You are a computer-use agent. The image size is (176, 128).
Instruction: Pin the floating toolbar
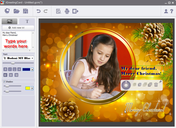point(160,82)
